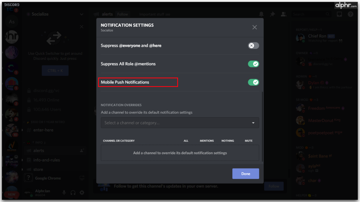Toggle the member list icon

pyautogui.click(x=283, y=14)
